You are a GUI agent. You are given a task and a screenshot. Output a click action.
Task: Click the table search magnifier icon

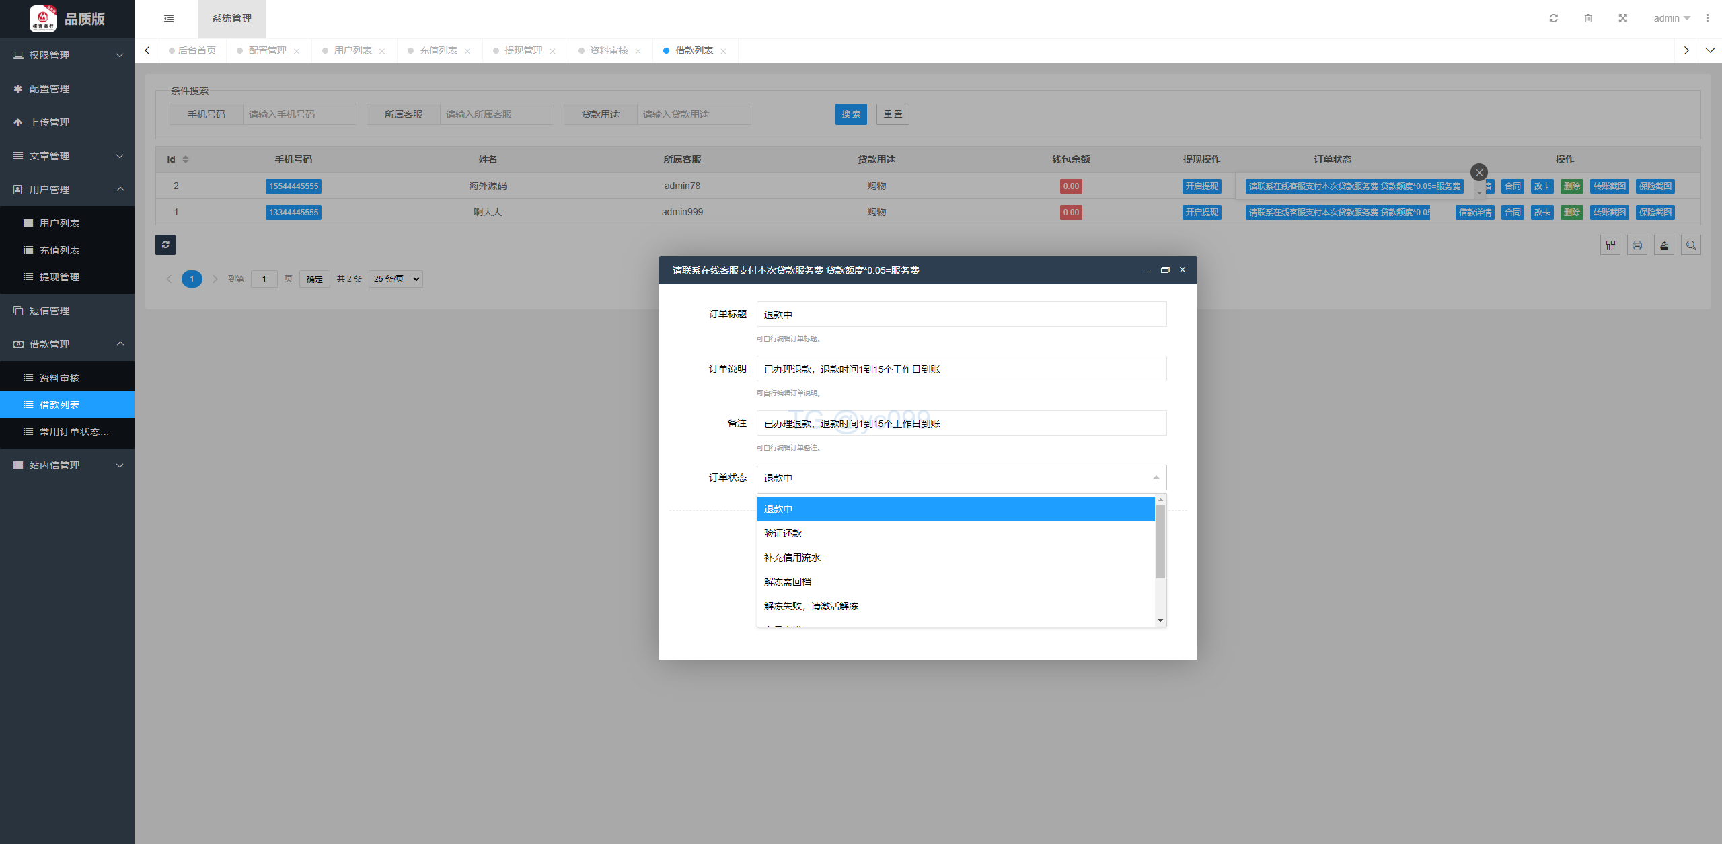pos(1691,245)
